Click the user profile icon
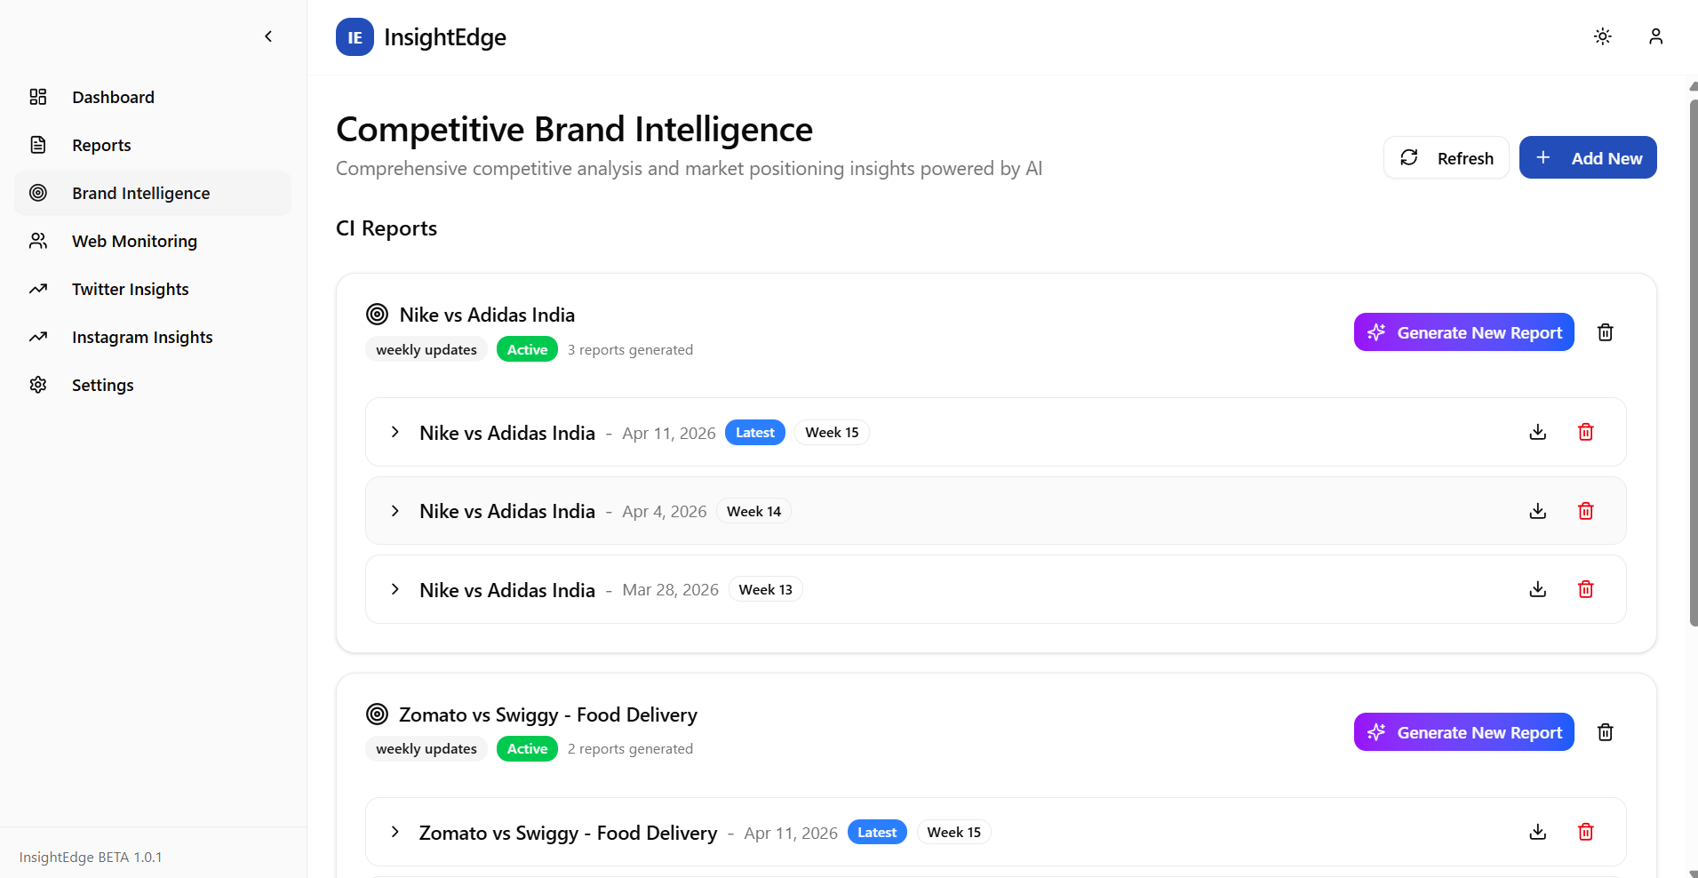 1655,36
